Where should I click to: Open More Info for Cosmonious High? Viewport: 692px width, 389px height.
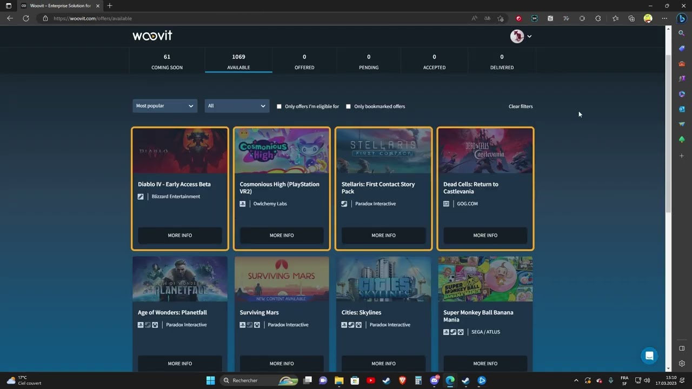point(282,235)
